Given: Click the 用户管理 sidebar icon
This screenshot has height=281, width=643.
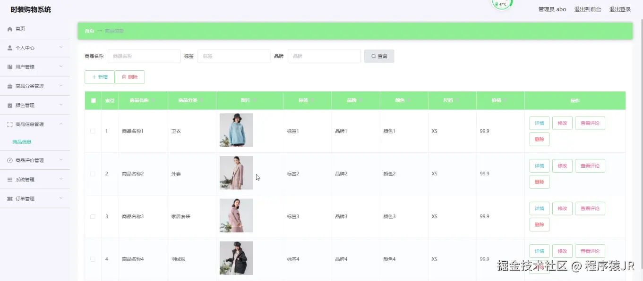Looking at the screenshot, I should 10,67.
